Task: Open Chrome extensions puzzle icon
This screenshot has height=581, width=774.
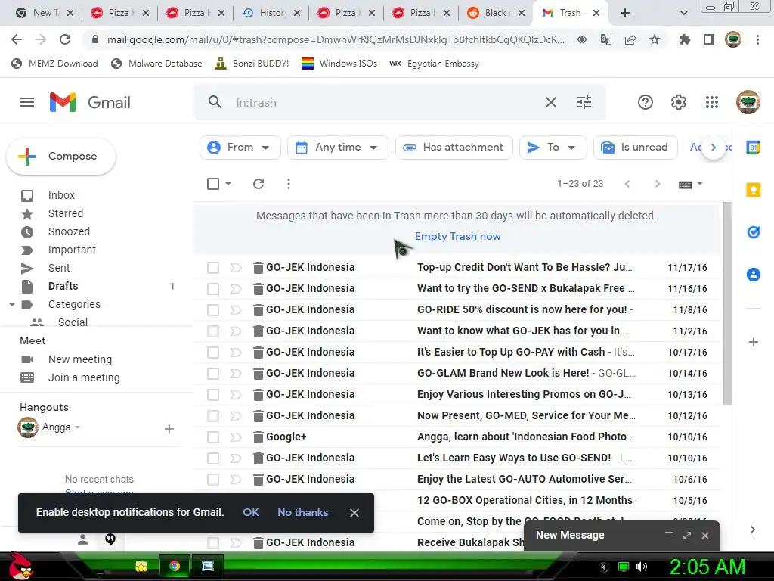Action: (x=684, y=39)
